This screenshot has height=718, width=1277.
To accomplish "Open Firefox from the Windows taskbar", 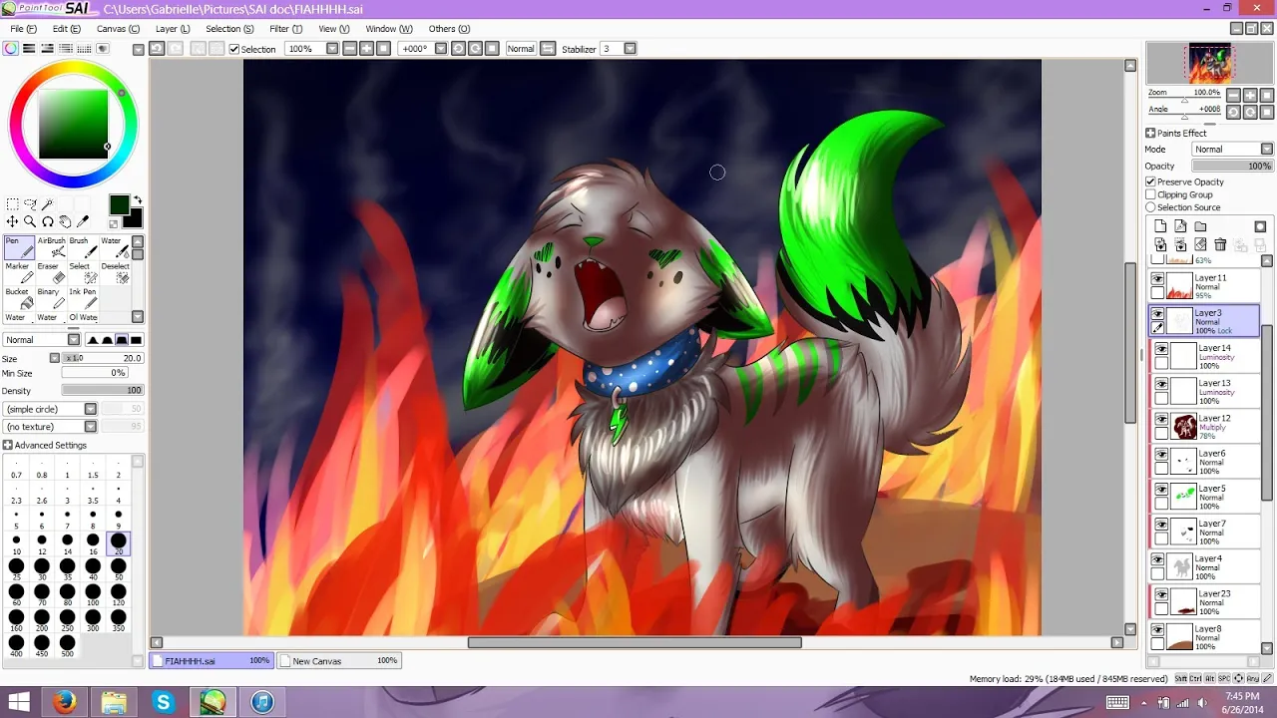I will pos(66,702).
